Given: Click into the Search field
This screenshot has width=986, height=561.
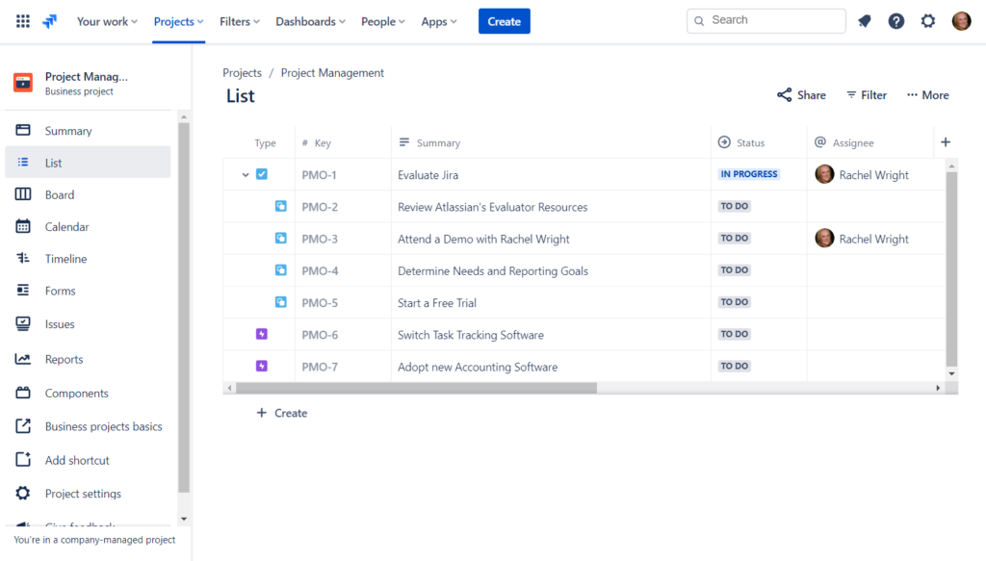Looking at the screenshot, I should click(765, 21).
